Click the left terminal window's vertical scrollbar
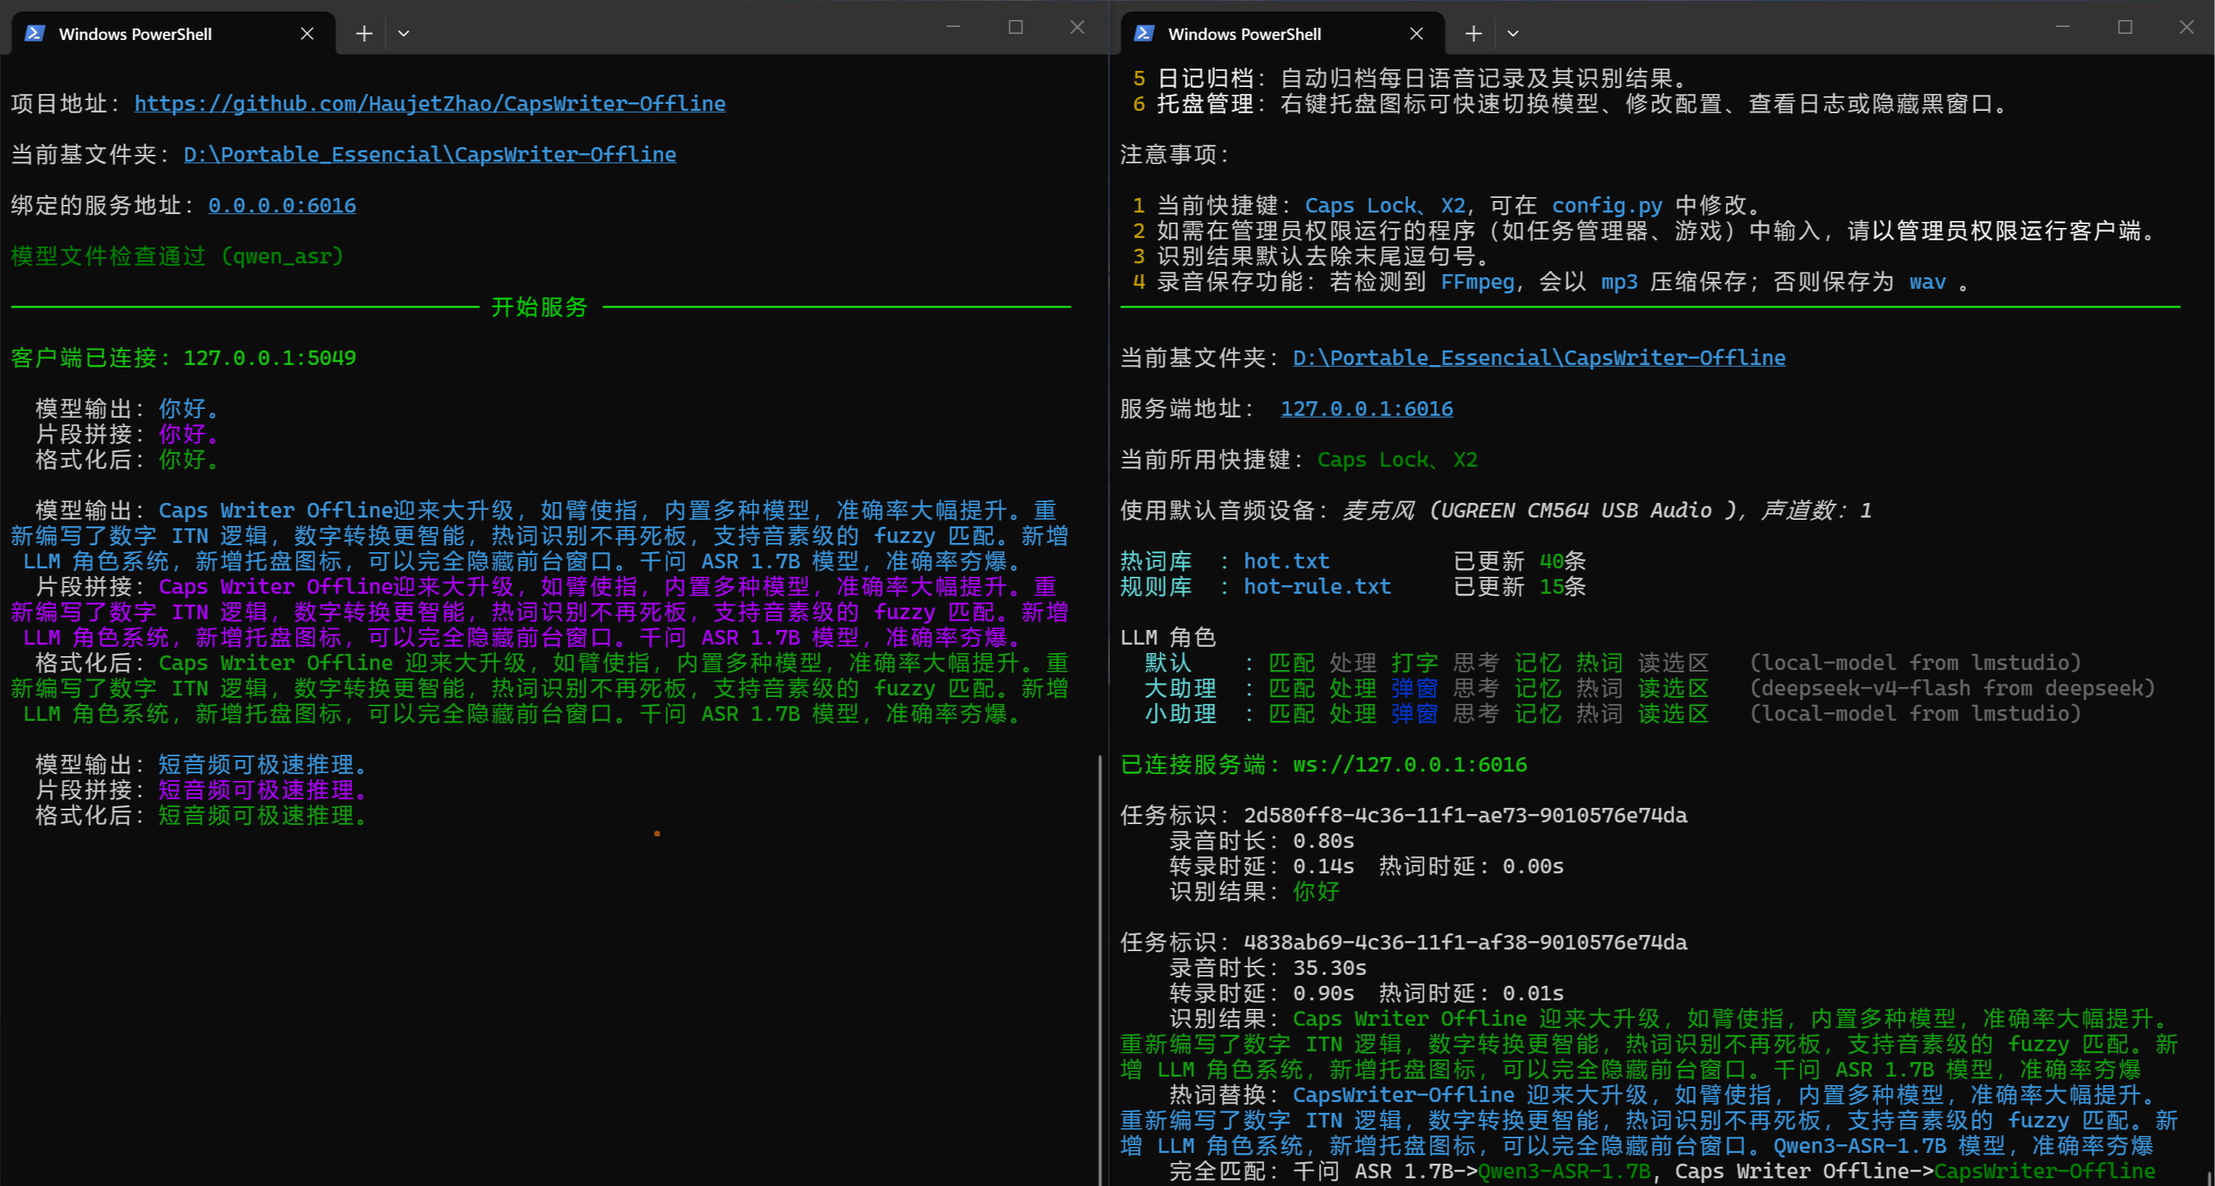 tap(1099, 970)
